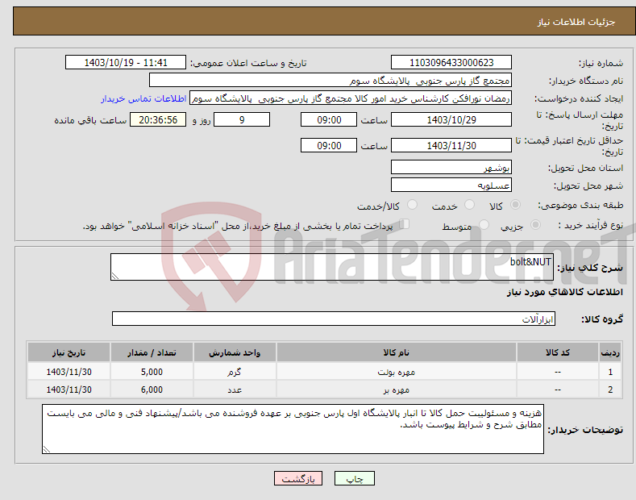Image resolution: width=636 pixels, height=500 pixels.
Task: Open اطلاعات تماس خریدار link
Action: click(143, 98)
